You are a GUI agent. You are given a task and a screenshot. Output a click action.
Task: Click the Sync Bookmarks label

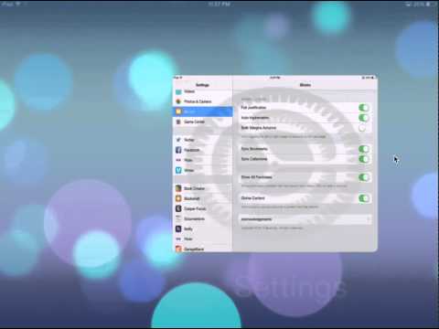tap(254, 149)
